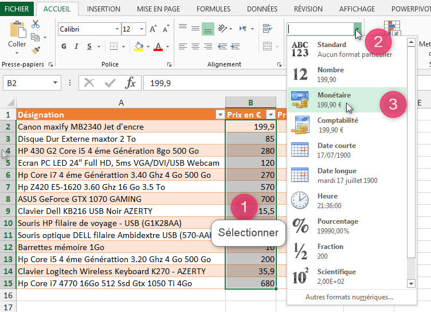Screen dimensions: 431x312
Task: Click the formula bar showing 199,9
Action: (x=214, y=83)
